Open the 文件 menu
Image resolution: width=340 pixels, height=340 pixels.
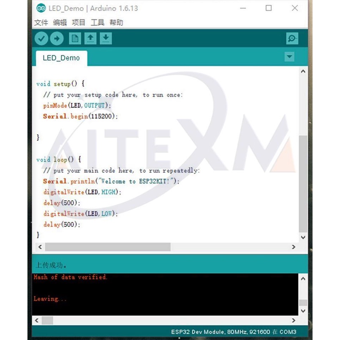[x=41, y=22]
